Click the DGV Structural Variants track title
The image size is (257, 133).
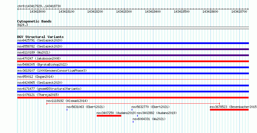pos(40,37)
